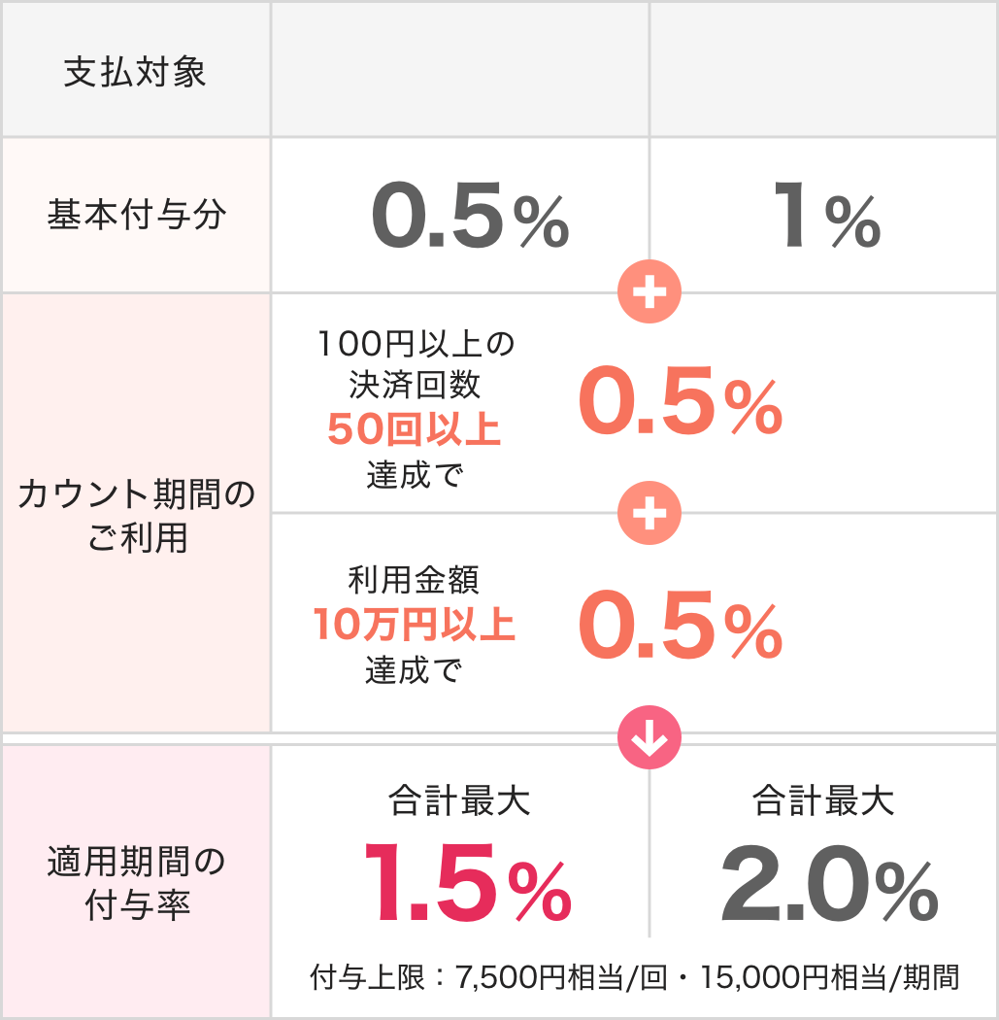This screenshot has height=1020, width=999.
Task: Click the 利用金額 label text
Action: point(415,581)
